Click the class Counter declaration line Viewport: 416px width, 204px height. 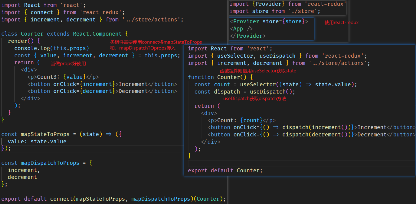click(x=65, y=34)
